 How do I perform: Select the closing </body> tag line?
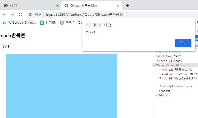pyautogui.click(x=165, y=91)
